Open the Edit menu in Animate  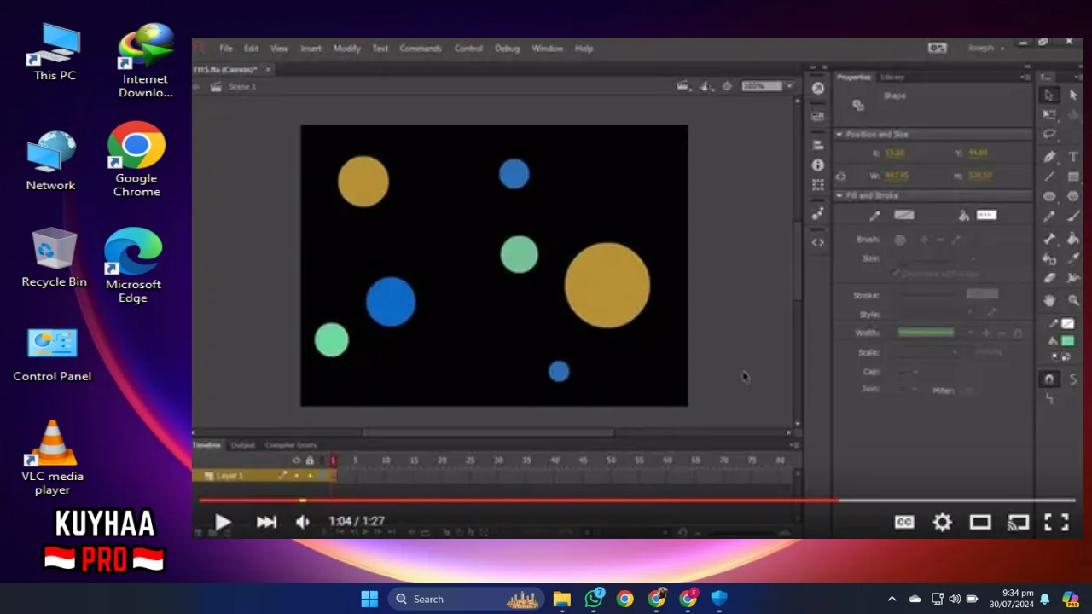coord(251,49)
